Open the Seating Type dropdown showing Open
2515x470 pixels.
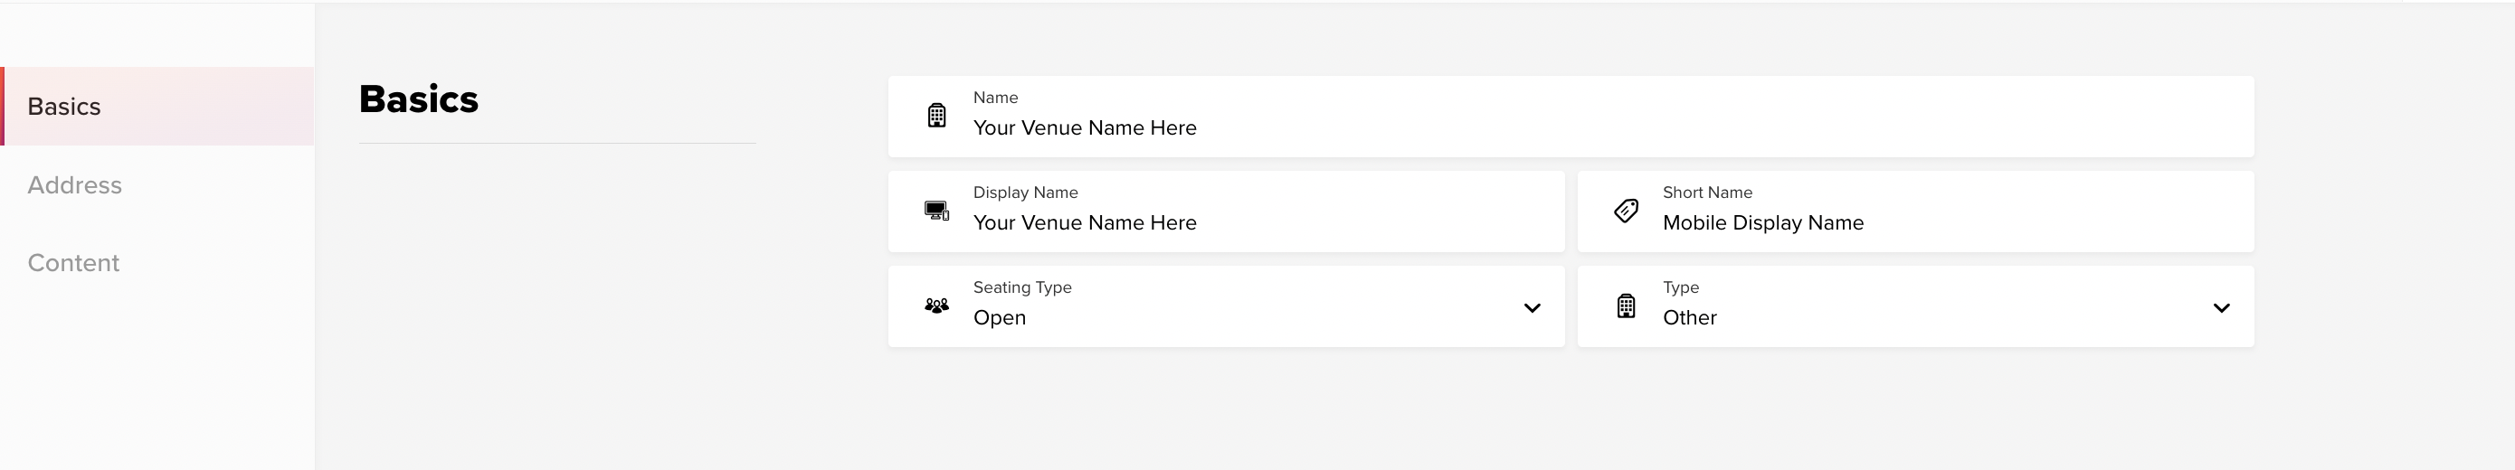tap(1226, 306)
